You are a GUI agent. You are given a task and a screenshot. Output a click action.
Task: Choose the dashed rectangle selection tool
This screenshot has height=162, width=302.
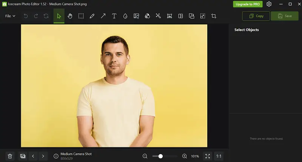81,16
